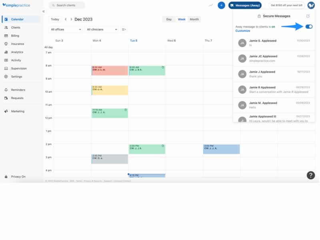This screenshot has height=240, width=320.
Task: Go to previous week arrow
Action: pyautogui.click(x=66, y=19)
